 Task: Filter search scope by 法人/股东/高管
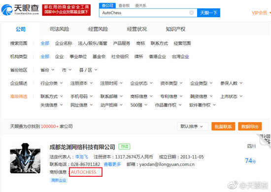[x=93, y=43]
